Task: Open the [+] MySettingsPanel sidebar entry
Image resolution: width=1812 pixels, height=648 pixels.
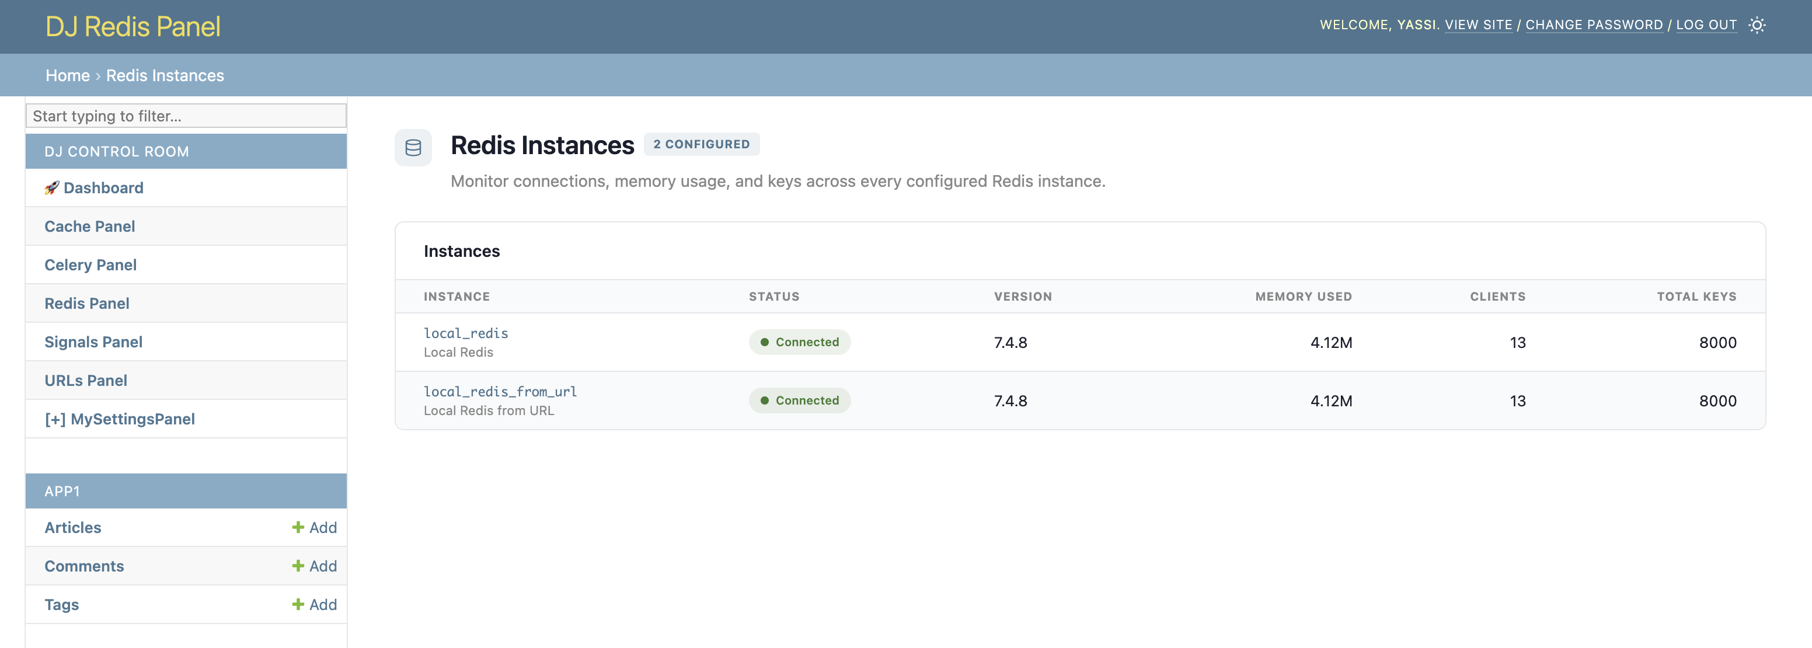Action: coord(120,419)
